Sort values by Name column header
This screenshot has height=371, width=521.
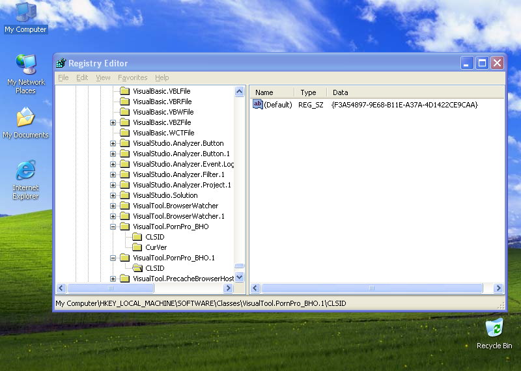pyautogui.click(x=272, y=92)
